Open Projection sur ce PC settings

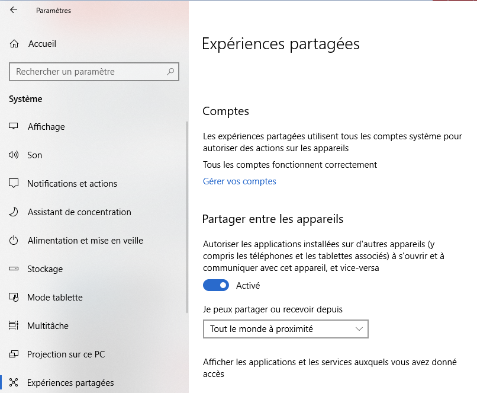click(66, 354)
